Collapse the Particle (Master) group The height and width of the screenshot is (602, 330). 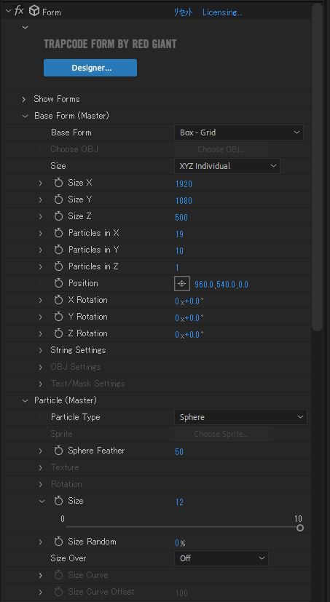tap(25, 401)
